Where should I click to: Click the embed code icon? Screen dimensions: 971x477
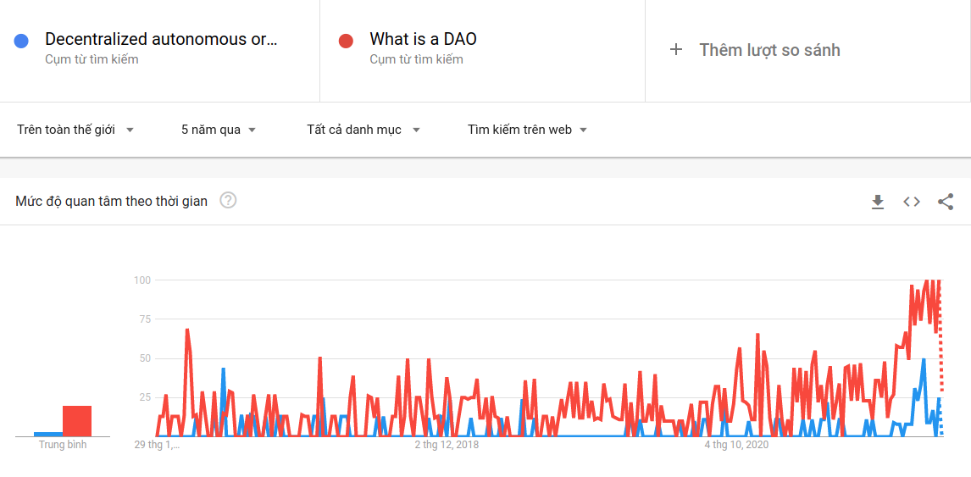tap(912, 202)
